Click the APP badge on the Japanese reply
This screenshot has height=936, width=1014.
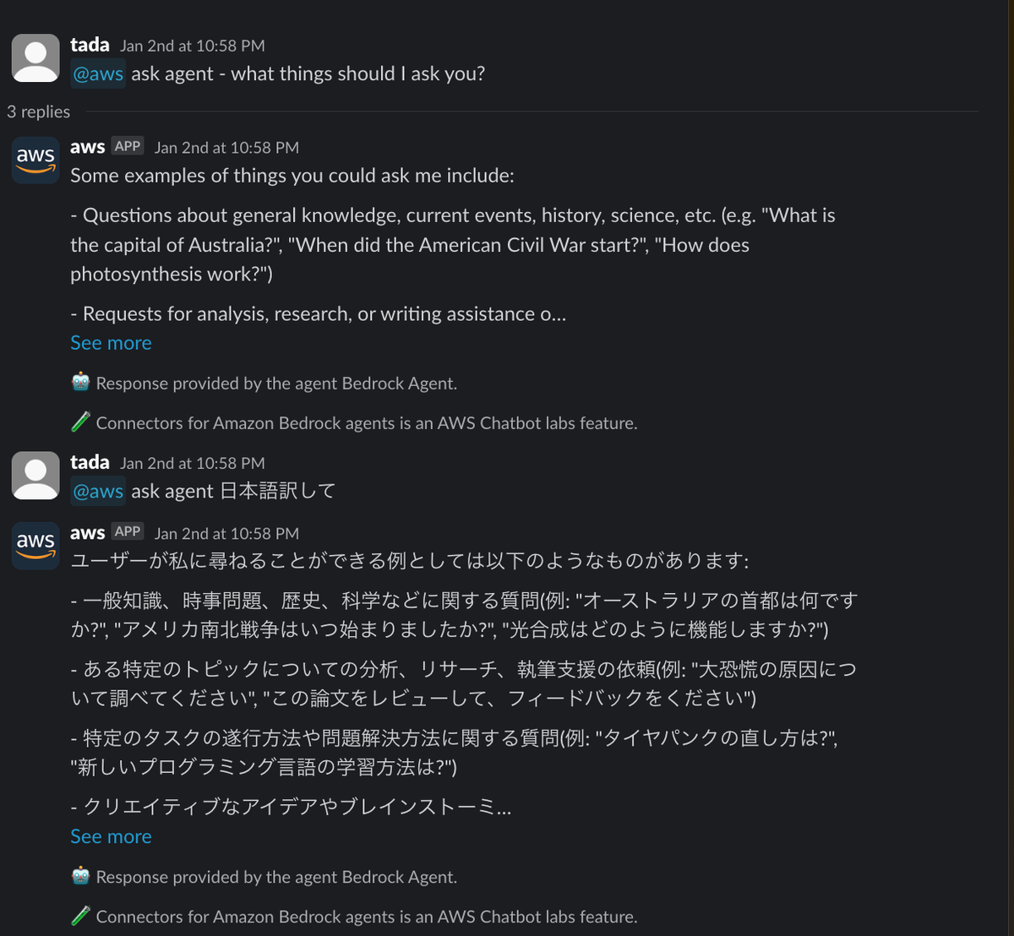coord(128,532)
